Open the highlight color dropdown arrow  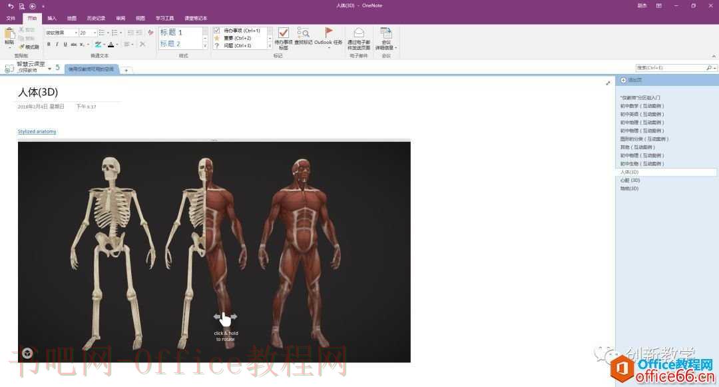[104, 45]
